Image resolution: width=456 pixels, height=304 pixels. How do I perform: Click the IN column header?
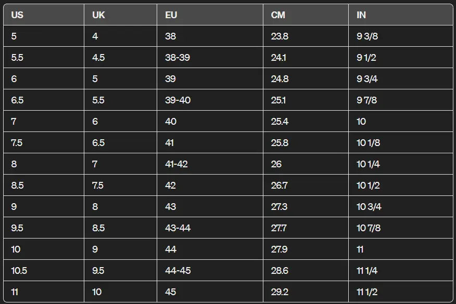tap(361, 15)
